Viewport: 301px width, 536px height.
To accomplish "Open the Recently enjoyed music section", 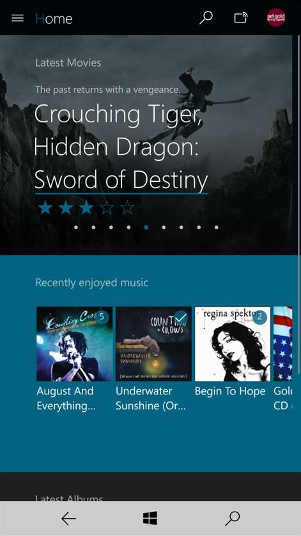I will tap(92, 282).
